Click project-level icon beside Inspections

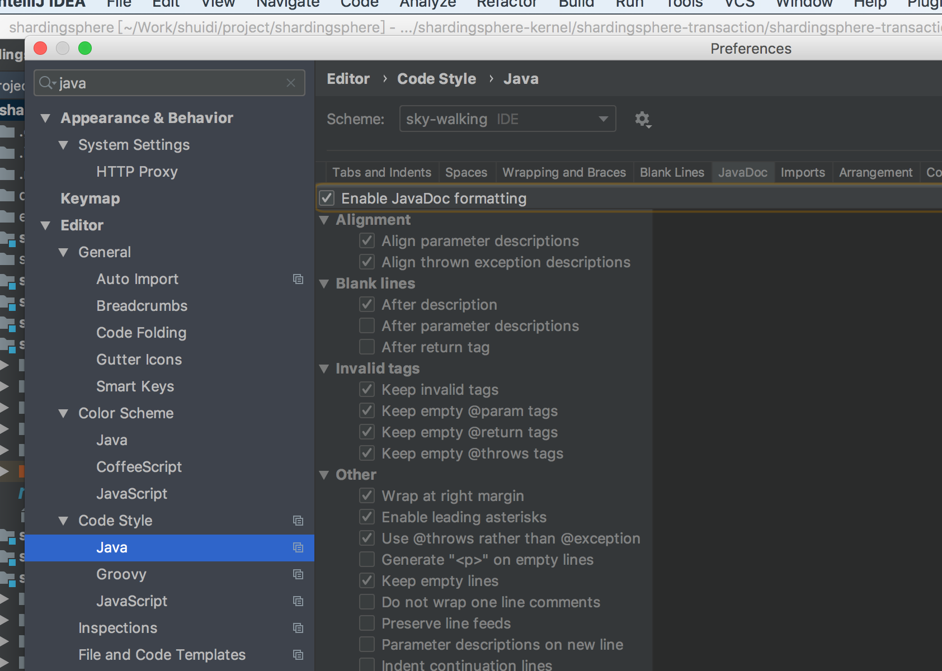pyautogui.click(x=298, y=628)
